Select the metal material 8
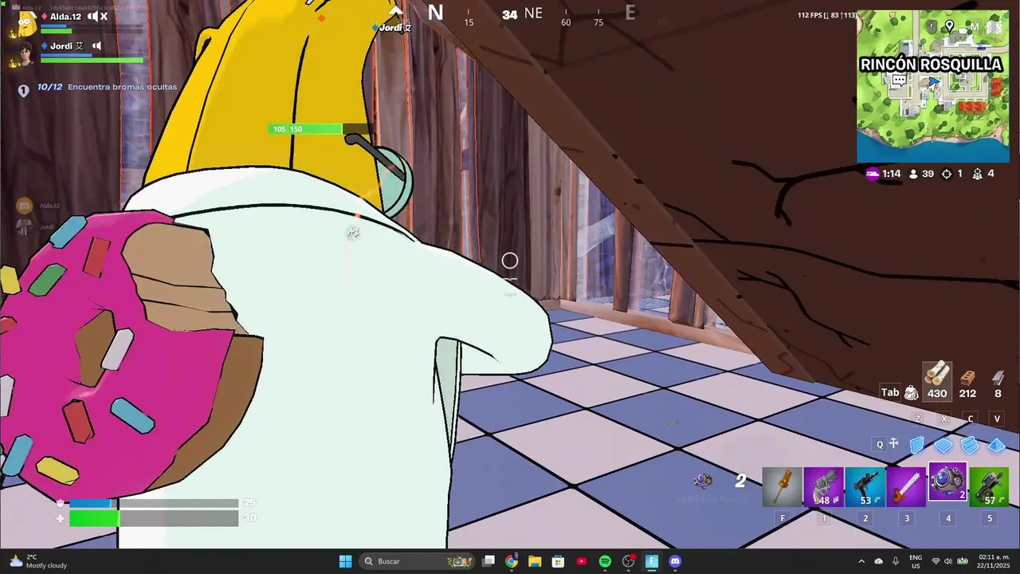This screenshot has height=574, width=1020. pyautogui.click(x=998, y=383)
